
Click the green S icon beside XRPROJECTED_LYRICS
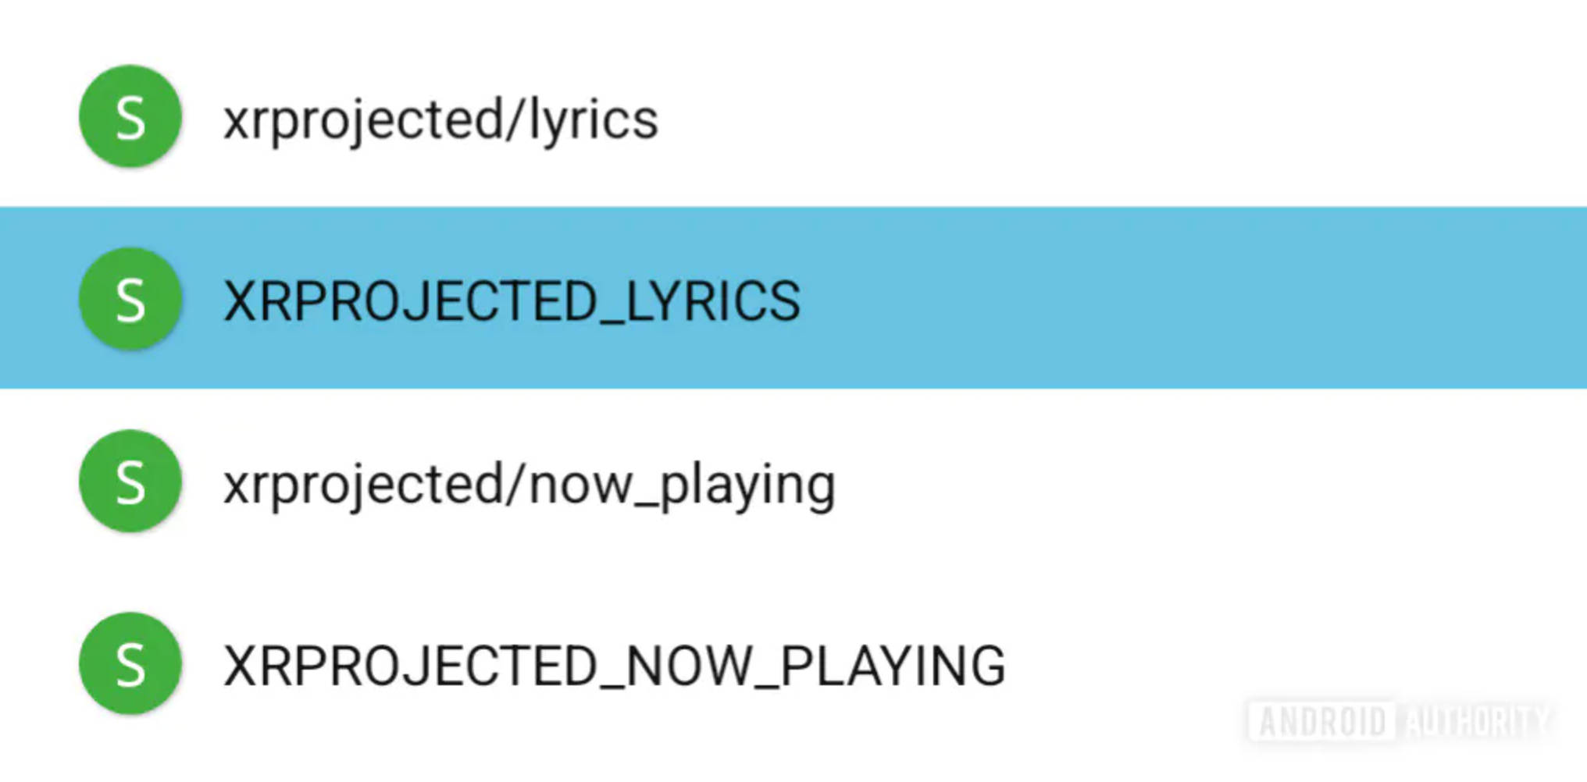(130, 299)
